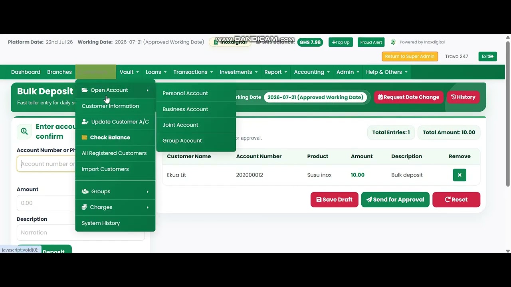511x287 pixels.
Task: Click the Travo 247 user label
Action: pos(456,57)
